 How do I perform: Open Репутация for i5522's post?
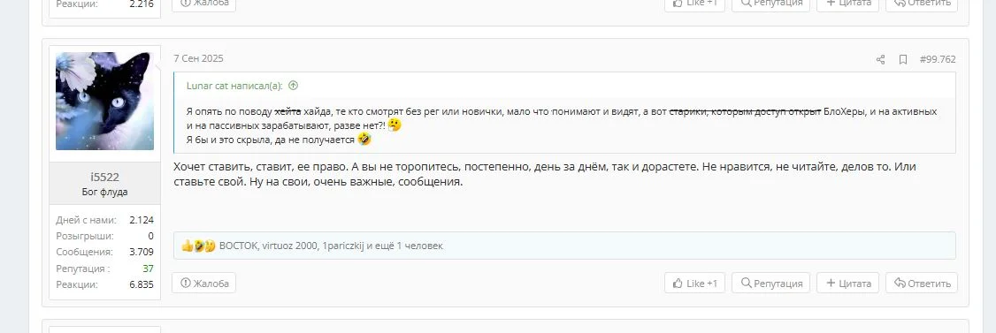point(771,283)
